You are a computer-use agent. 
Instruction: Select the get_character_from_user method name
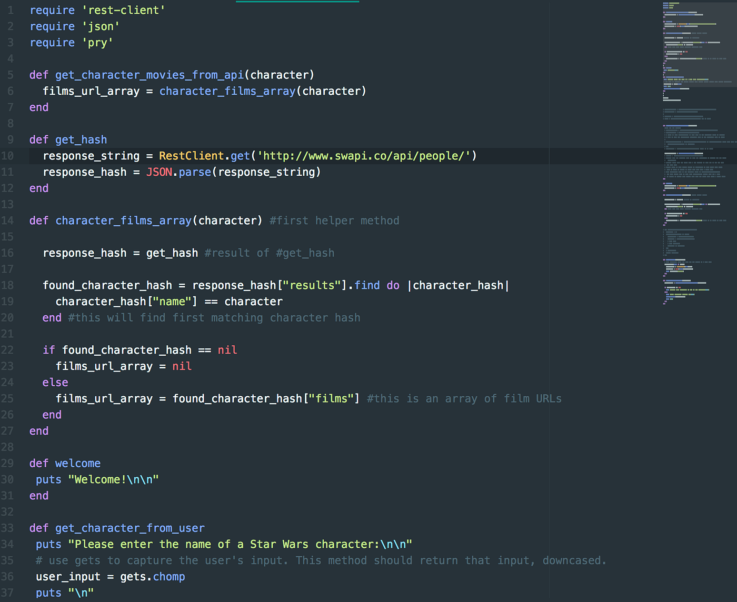(x=130, y=528)
